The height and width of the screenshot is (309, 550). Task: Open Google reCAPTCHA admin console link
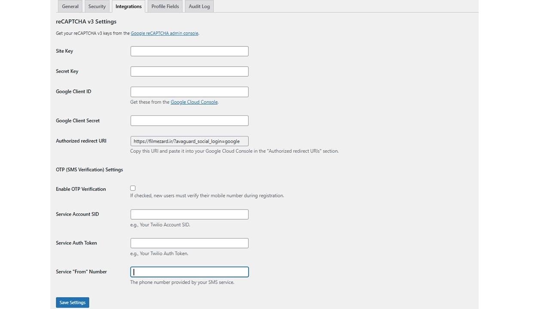pyautogui.click(x=165, y=33)
